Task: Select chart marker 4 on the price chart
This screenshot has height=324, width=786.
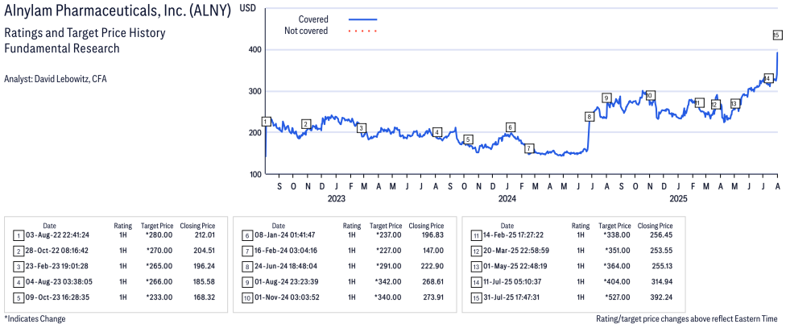Action: point(437,132)
